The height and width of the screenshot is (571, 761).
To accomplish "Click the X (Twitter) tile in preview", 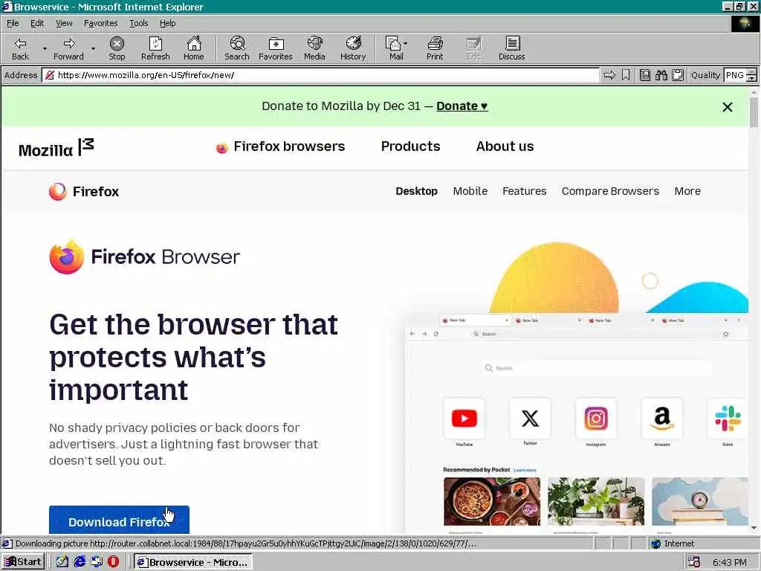I will (x=530, y=419).
